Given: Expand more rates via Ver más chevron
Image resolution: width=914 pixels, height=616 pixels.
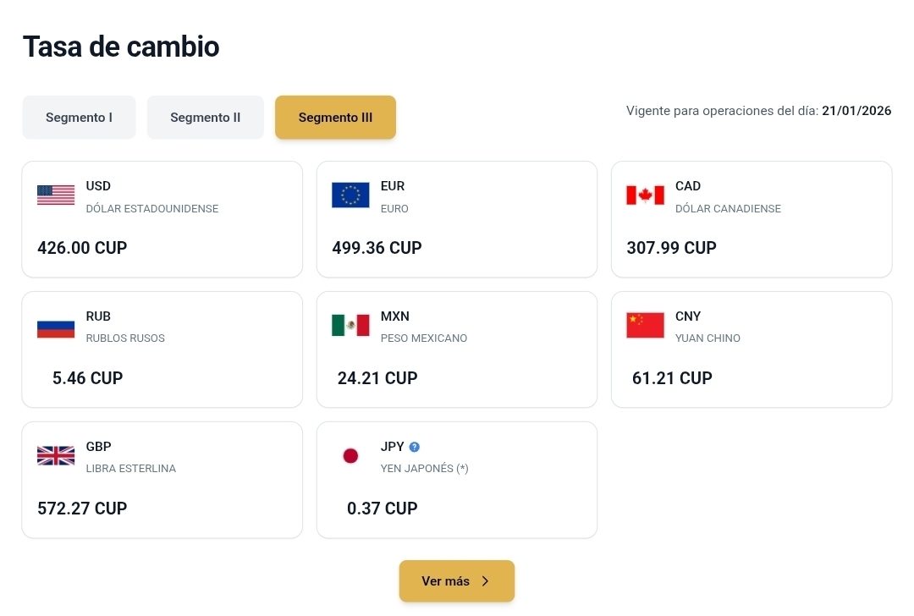Looking at the screenshot, I should [x=485, y=581].
